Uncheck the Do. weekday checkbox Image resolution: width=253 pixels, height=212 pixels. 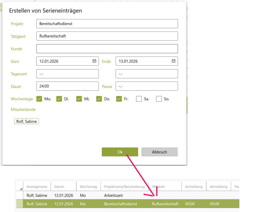click(99, 99)
